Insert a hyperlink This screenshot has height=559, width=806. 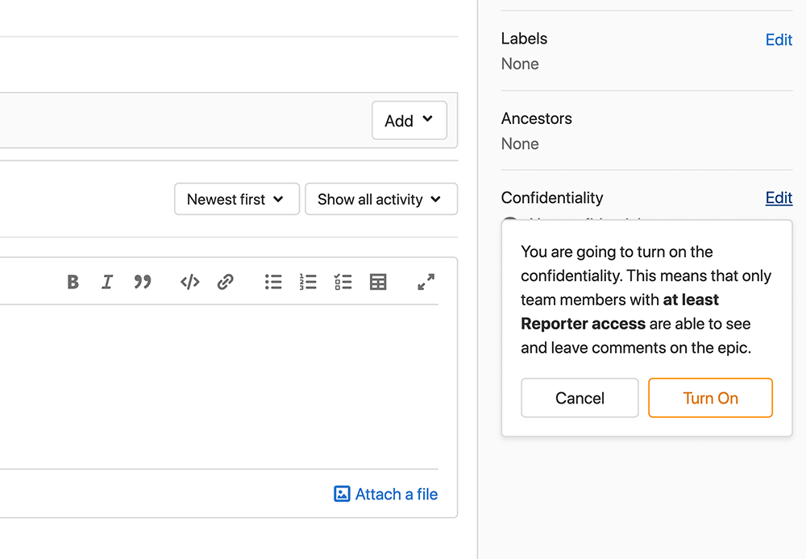[x=226, y=282]
